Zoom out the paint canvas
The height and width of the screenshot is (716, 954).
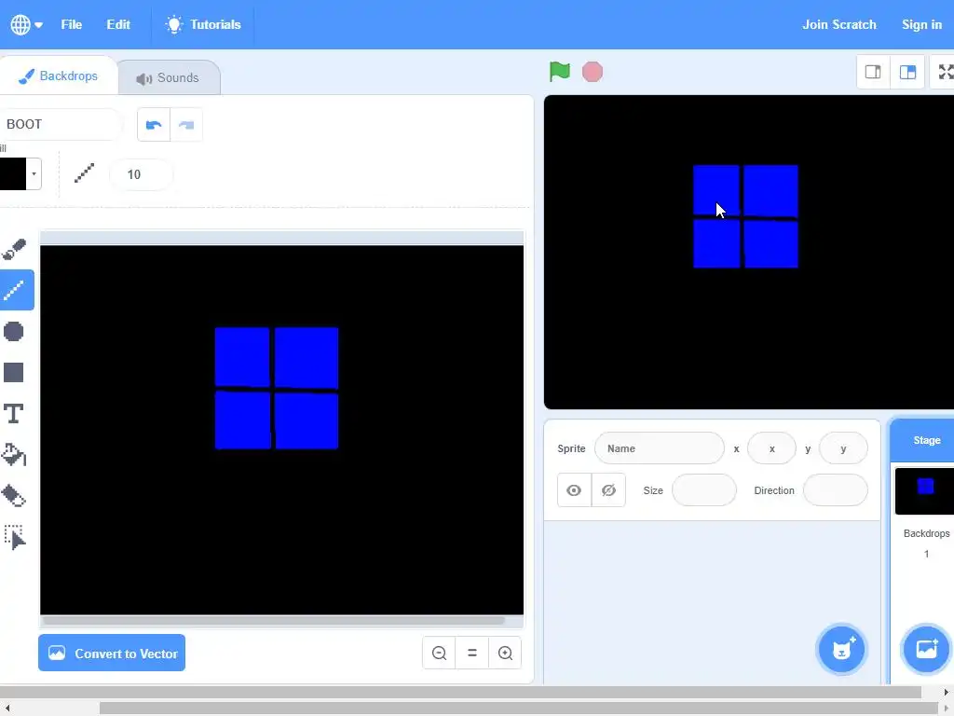pyautogui.click(x=440, y=654)
